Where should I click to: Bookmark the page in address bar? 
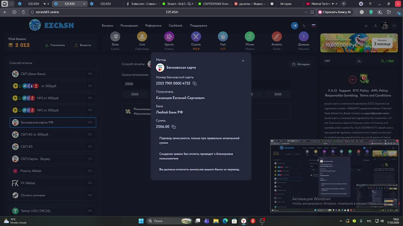312,12
